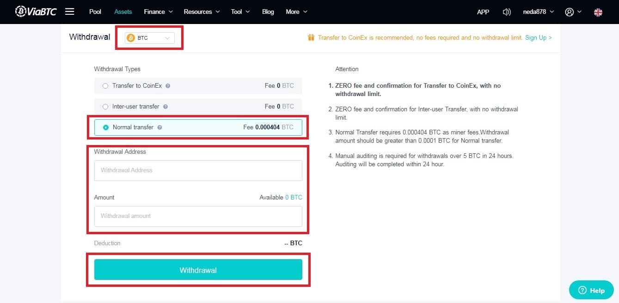Click the Withdrawal Address input field
The height and width of the screenshot is (303, 619).
[x=198, y=170]
